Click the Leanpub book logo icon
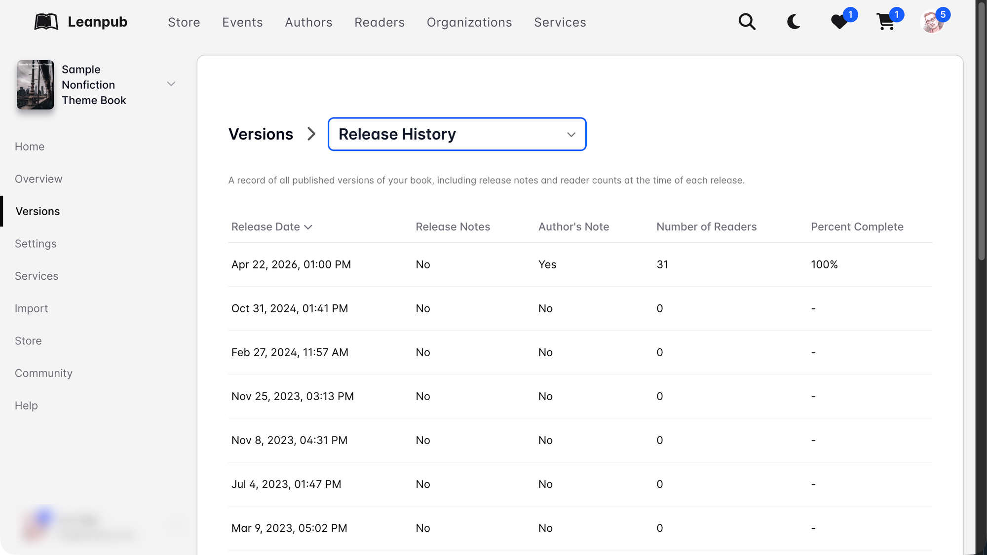 click(x=46, y=22)
